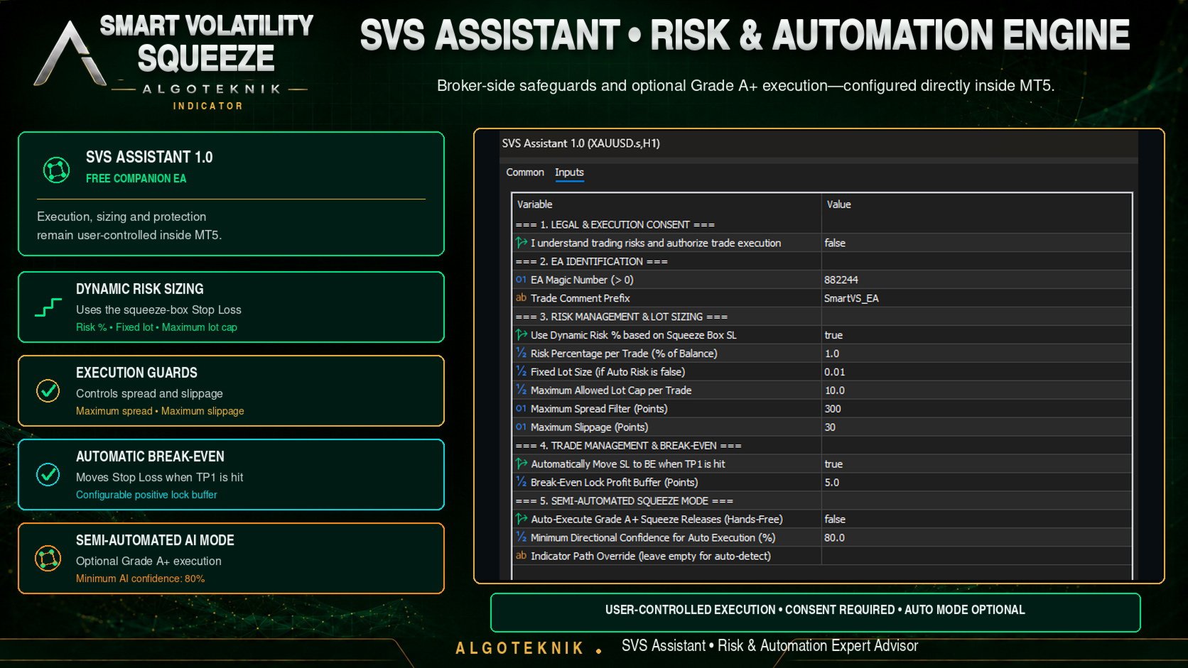Click the Execution Guards checkmark icon
This screenshot has width=1188, height=668.
(x=48, y=390)
